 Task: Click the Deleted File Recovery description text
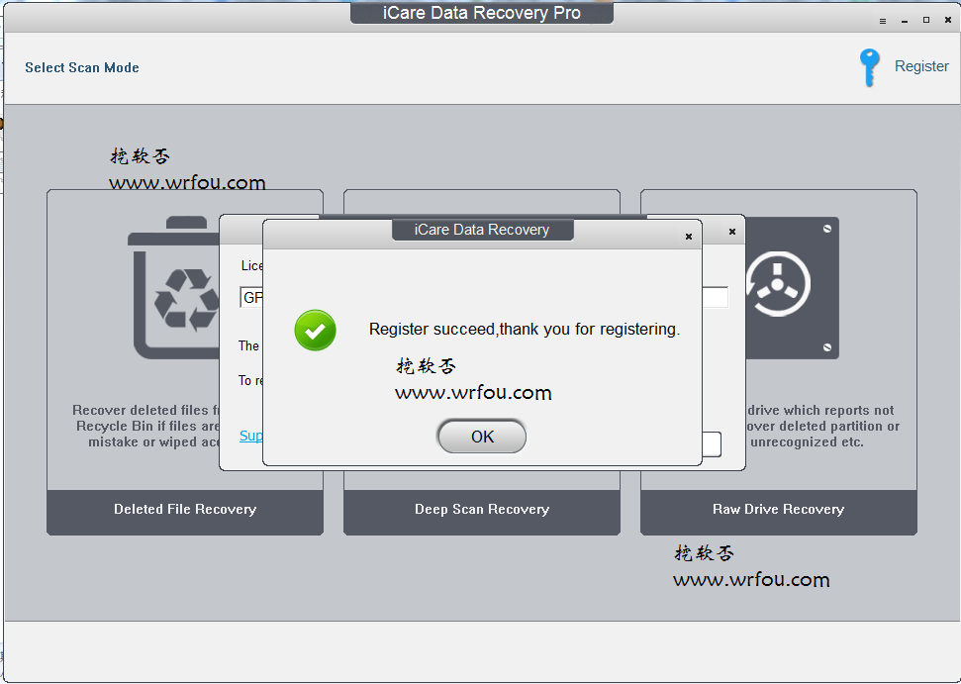pos(147,426)
